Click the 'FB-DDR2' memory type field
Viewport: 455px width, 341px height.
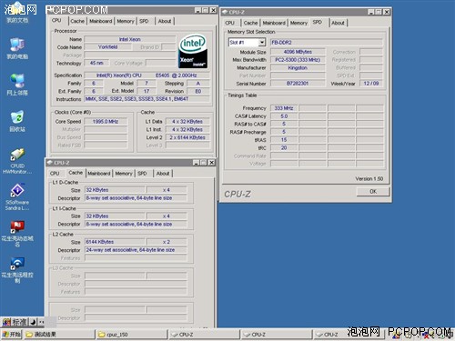tap(327, 42)
